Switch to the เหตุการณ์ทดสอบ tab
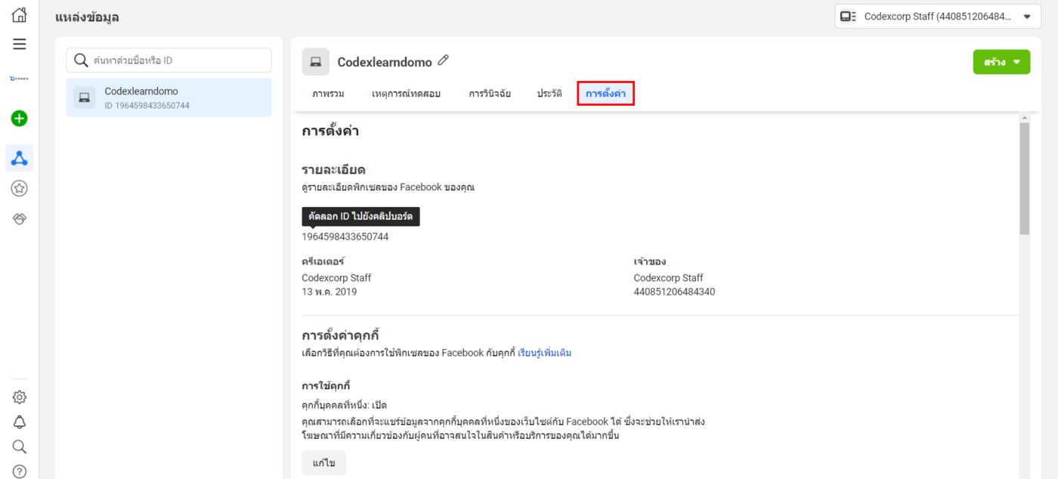The height and width of the screenshot is (479, 1058). 406,94
